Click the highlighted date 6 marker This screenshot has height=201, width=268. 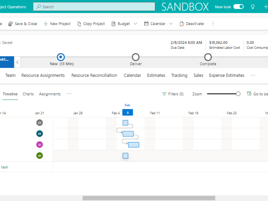point(128,113)
